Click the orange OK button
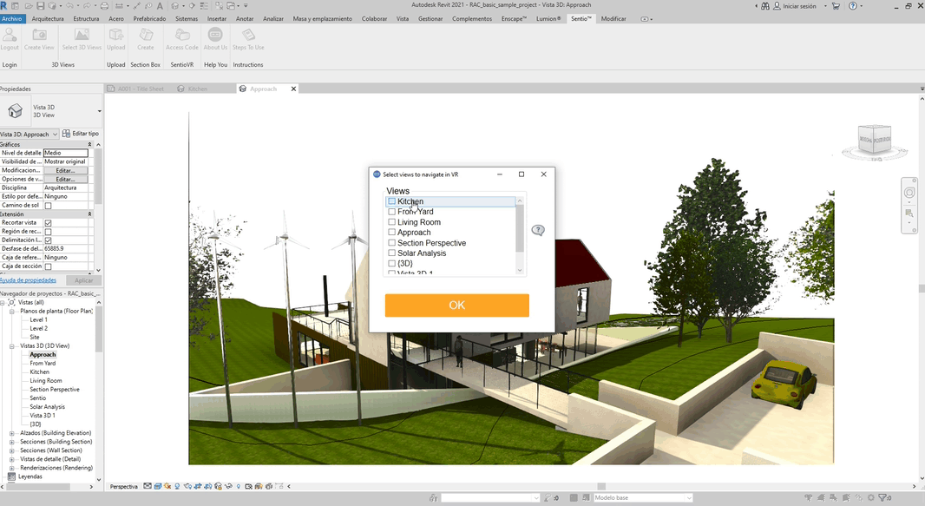This screenshot has width=925, height=506. coord(457,306)
